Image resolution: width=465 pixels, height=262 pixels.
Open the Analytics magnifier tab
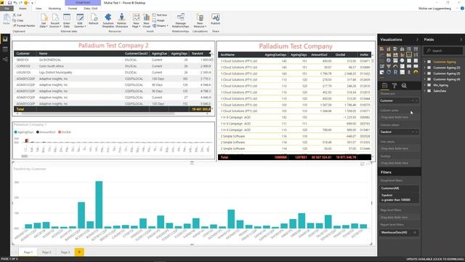(404, 86)
